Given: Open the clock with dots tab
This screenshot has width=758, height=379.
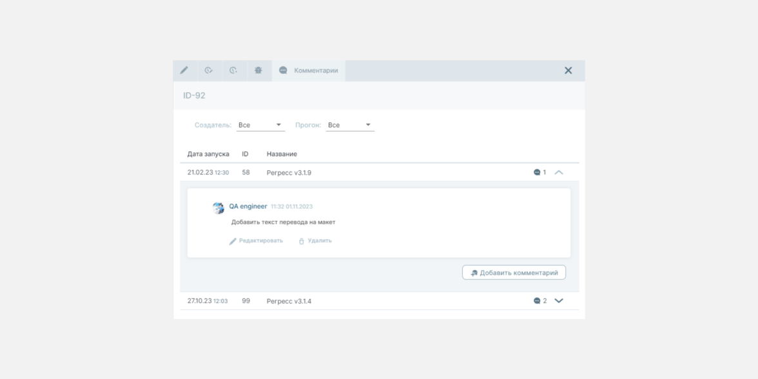Looking at the screenshot, I should [234, 71].
